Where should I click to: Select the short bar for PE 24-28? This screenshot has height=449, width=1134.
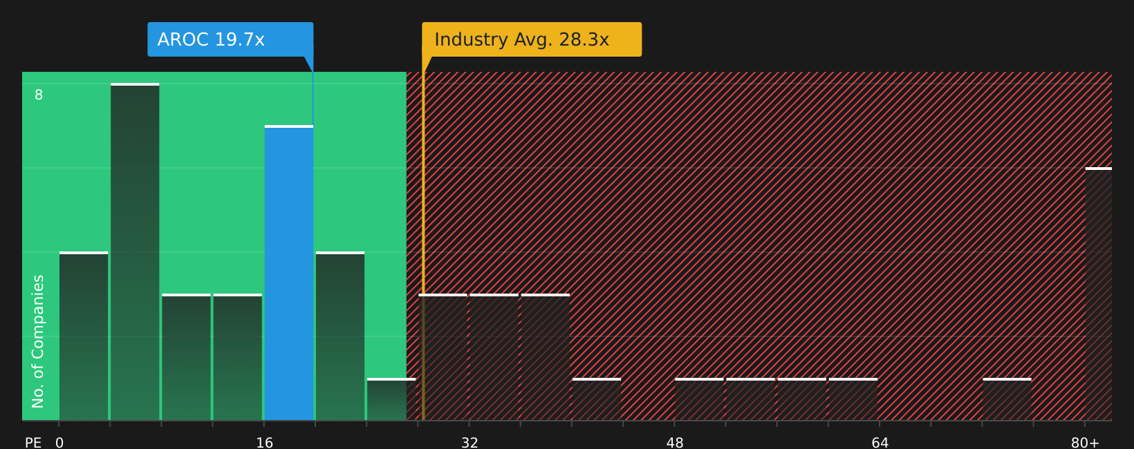[x=391, y=399]
